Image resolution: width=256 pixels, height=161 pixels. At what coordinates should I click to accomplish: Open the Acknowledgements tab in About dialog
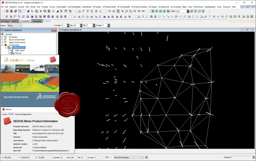(x=23, y=114)
